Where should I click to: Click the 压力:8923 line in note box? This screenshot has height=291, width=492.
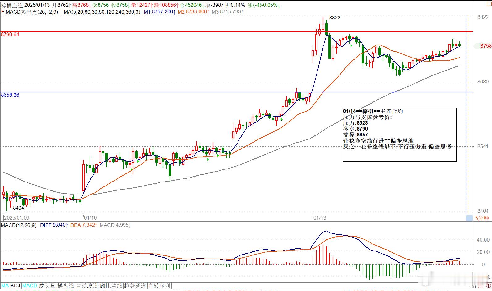pos(355,123)
